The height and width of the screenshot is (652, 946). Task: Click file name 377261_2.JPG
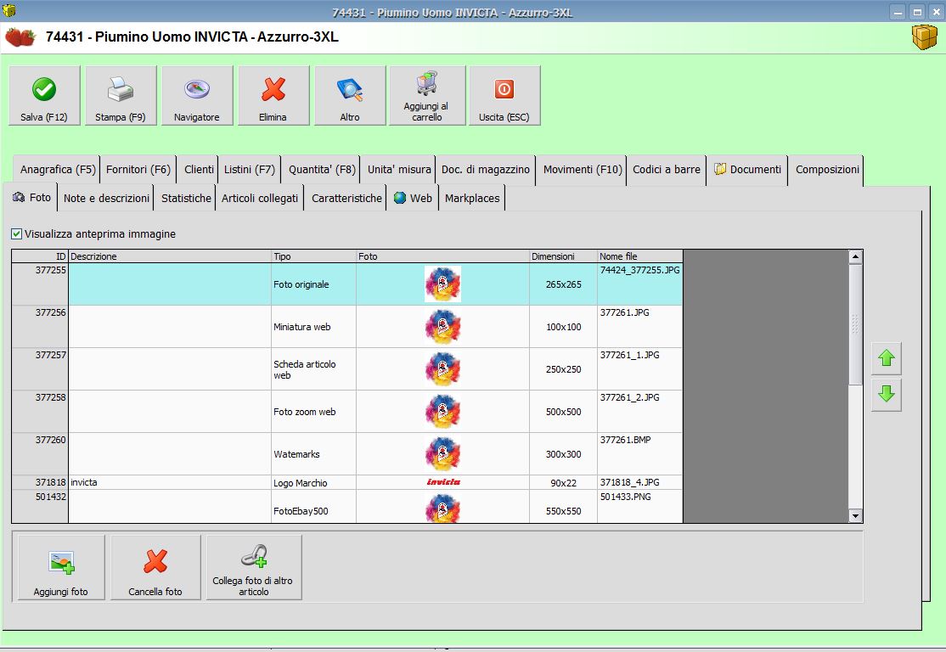pyautogui.click(x=629, y=397)
